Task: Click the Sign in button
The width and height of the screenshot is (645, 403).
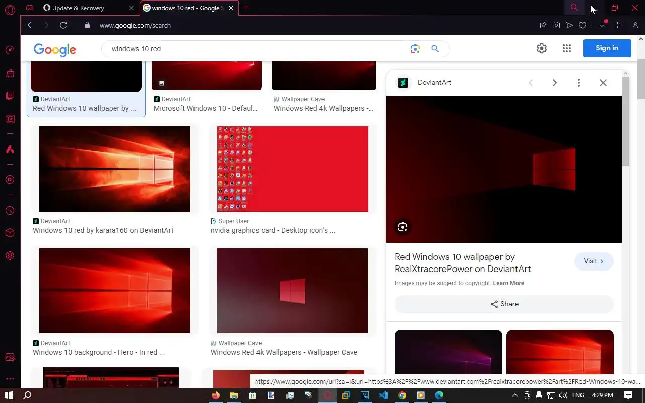Action: point(607,48)
